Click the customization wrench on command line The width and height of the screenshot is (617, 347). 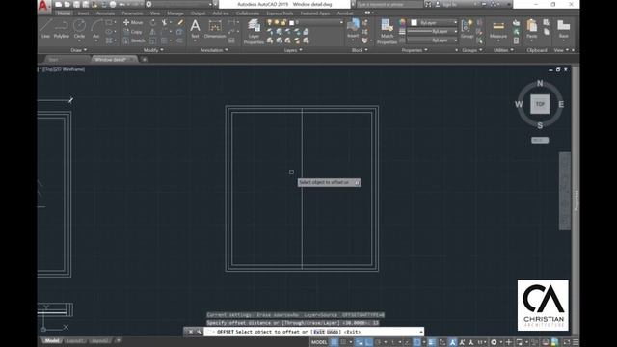(200, 332)
